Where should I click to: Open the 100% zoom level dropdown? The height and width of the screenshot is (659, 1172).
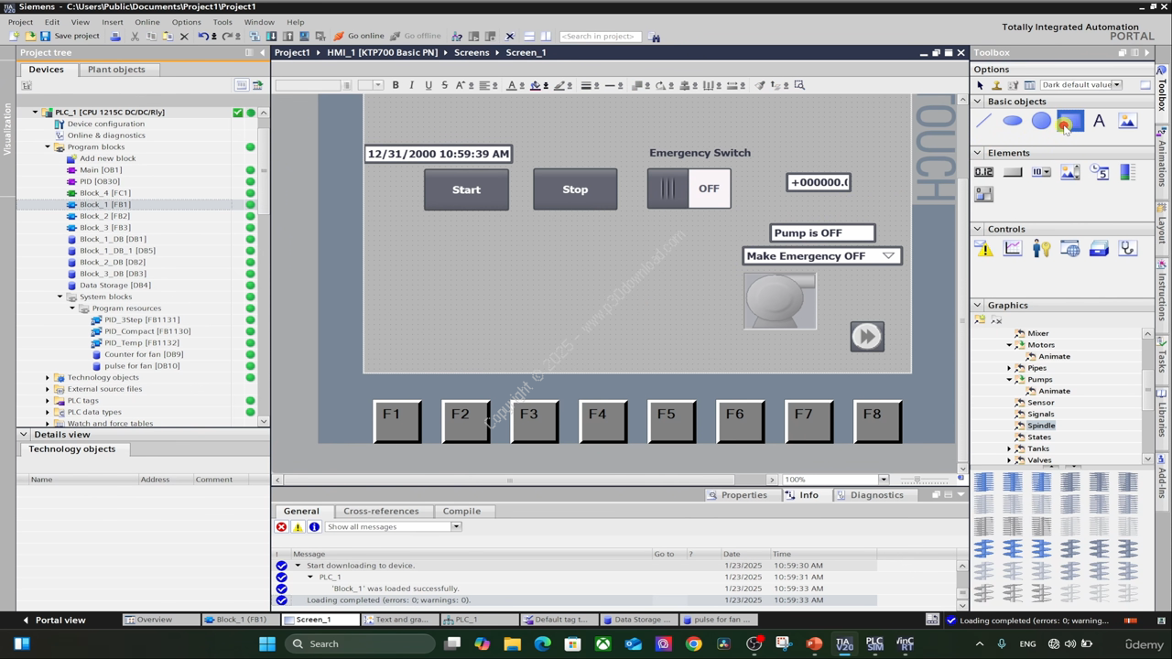click(883, 480)
